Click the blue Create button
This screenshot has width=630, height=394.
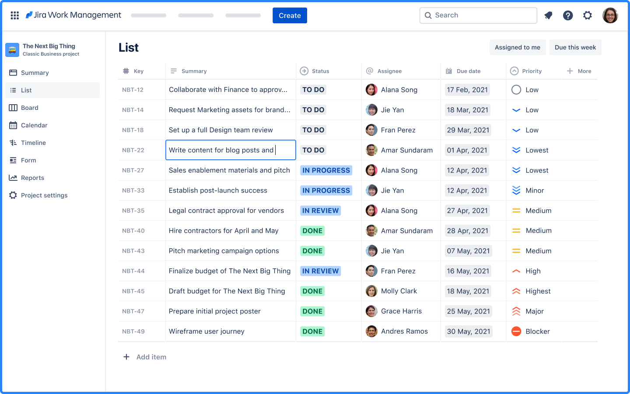pyautogui.click(x=290, y=15)
